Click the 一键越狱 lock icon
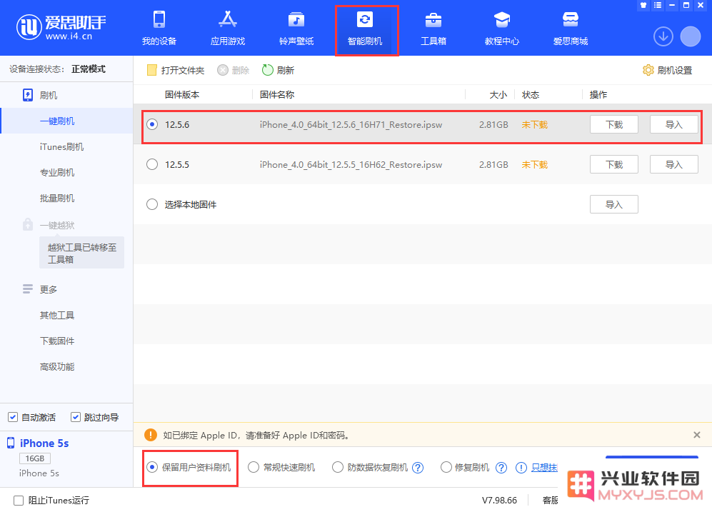This screenshot has height=512, width=712. 28,224
